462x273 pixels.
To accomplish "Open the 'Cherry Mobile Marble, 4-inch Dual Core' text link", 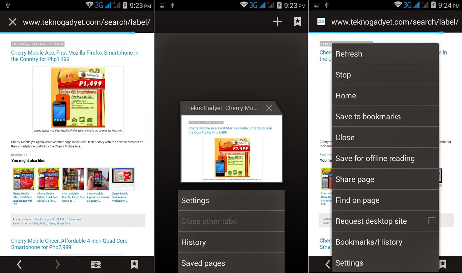I will (x=74, y=197).
